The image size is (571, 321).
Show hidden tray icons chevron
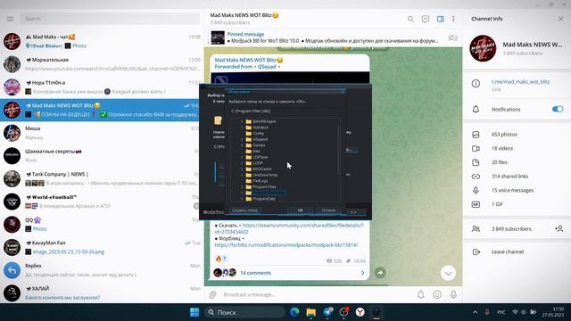(475, 312)
